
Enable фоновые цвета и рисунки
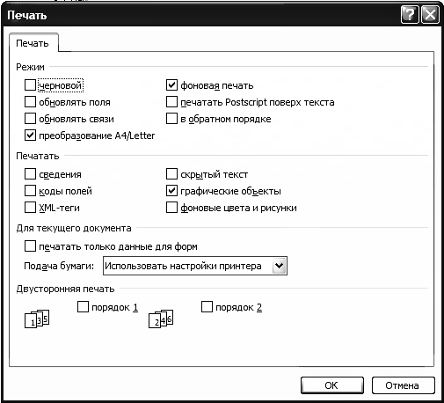click(x=171, y=208)
